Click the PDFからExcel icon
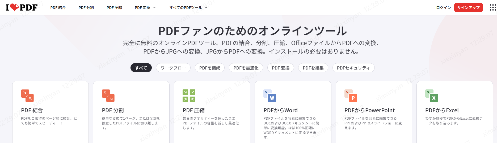497x143 pixels. (x=432, y=96)
